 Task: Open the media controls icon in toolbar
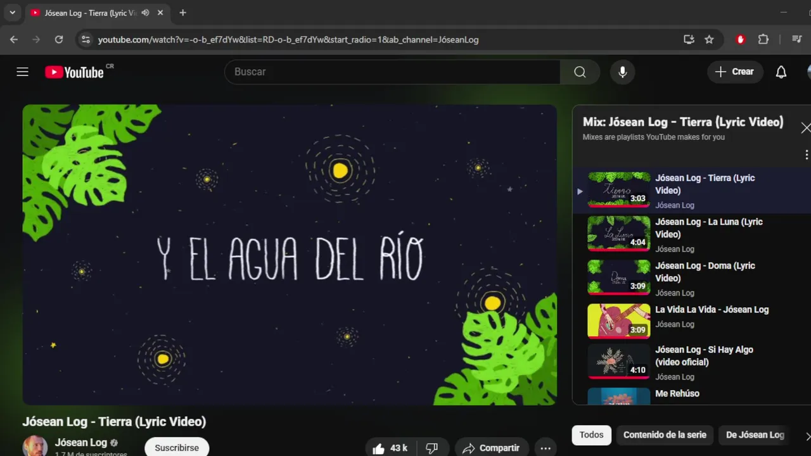click(x=797, y=39)
